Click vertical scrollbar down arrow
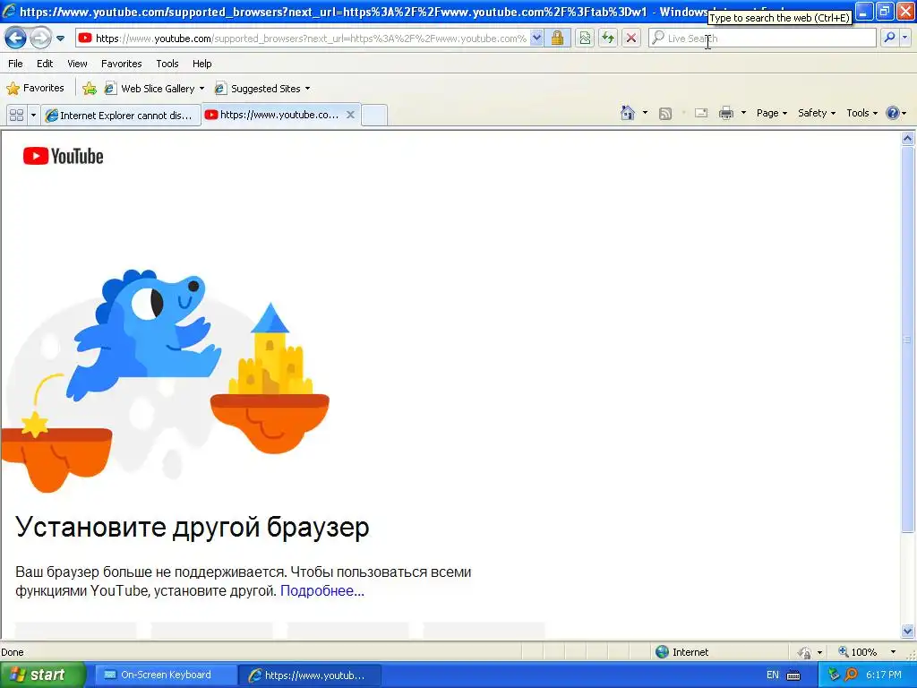 pos(908,631)
